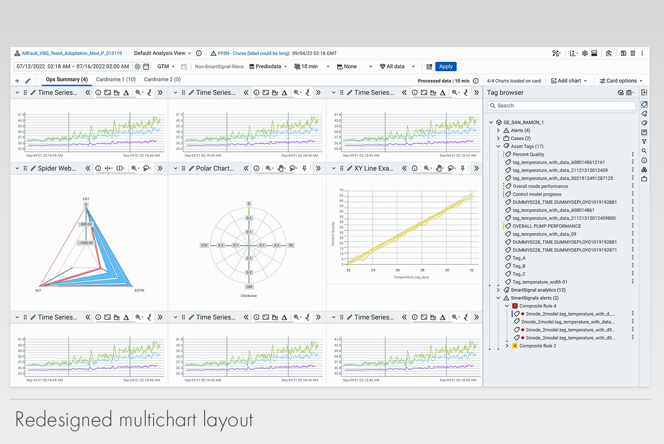The height and width of the screenshot is (444, 664).
Task: Select Tag_temperature_width 01 item
Action: coord(540,282)
